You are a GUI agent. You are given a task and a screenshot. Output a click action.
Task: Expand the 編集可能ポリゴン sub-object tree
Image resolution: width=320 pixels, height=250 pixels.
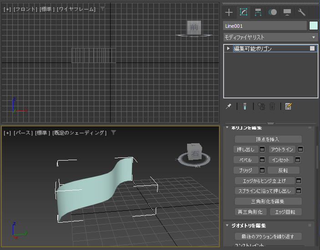pos(229,48)
